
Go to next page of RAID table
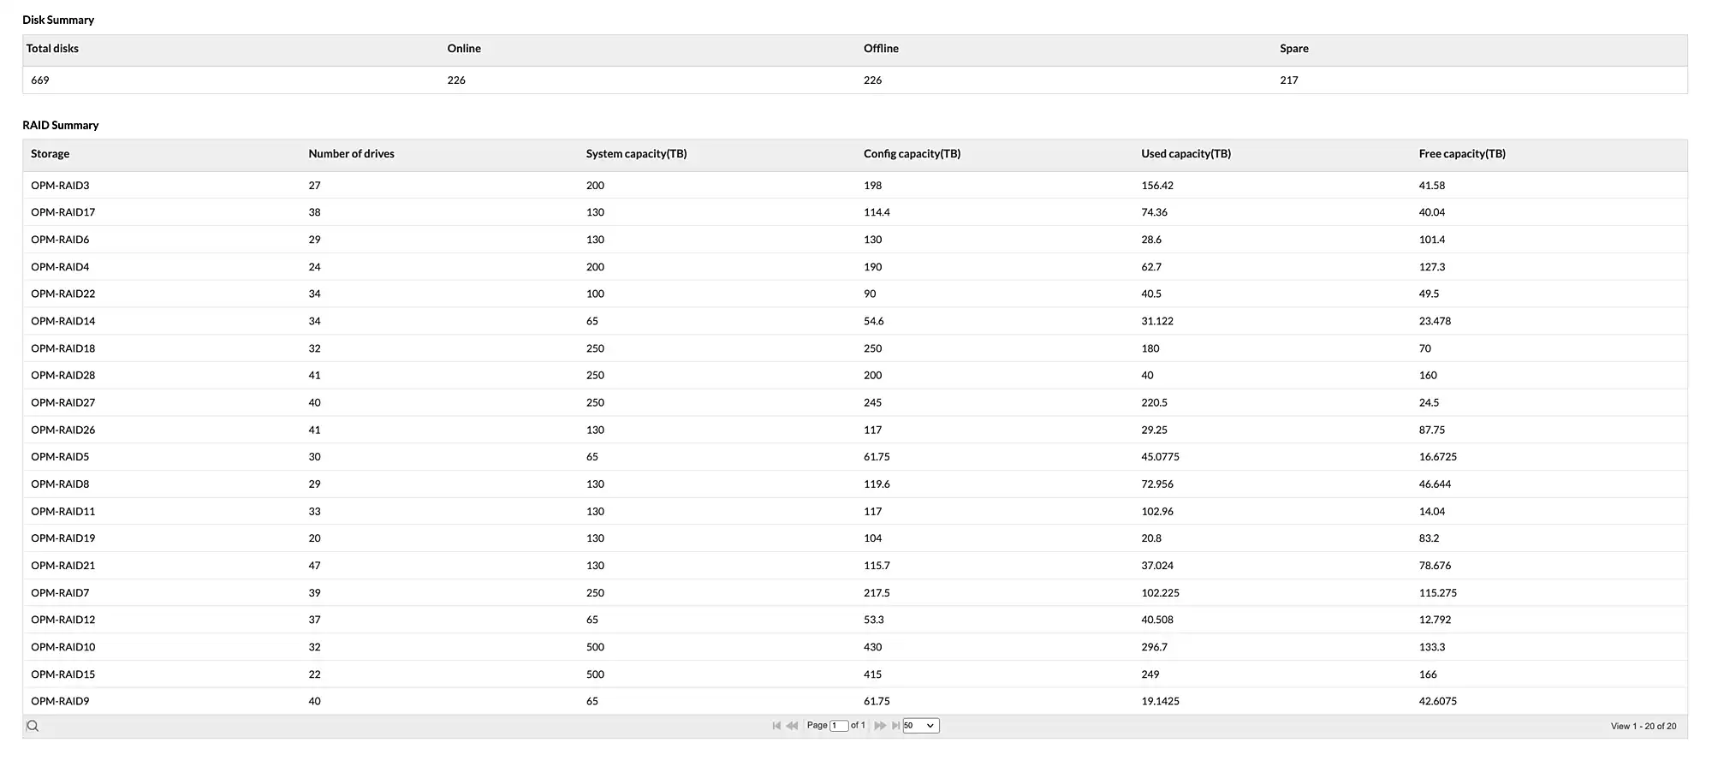tap(880, 726)
